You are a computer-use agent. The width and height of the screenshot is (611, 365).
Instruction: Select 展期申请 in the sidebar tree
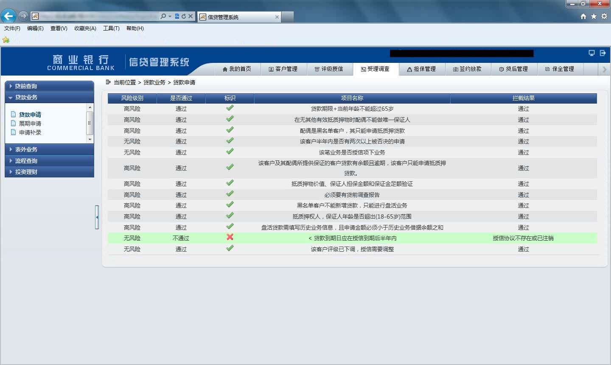tap(30, 124)
